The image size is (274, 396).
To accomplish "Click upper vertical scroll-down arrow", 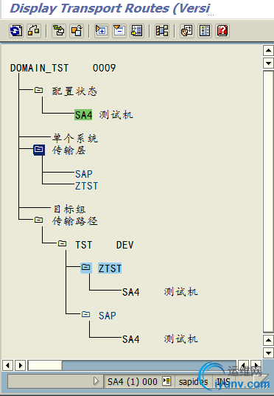I will tap(268, 63).
